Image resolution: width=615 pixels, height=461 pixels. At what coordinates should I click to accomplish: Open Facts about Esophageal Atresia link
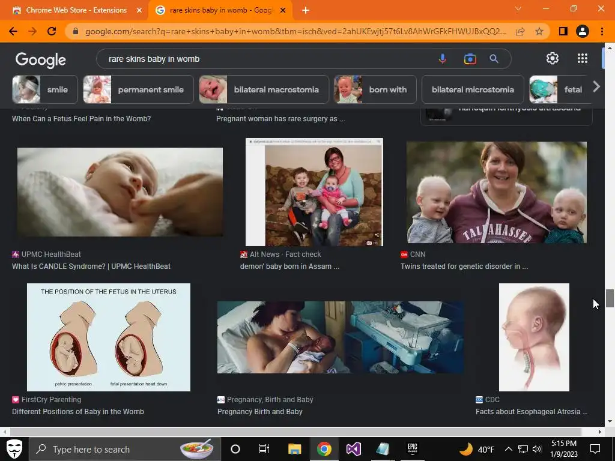coord(532,412)
